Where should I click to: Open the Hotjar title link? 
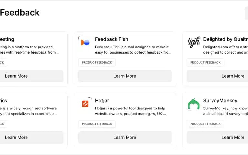pyautogui.click(x=102, y=101)
